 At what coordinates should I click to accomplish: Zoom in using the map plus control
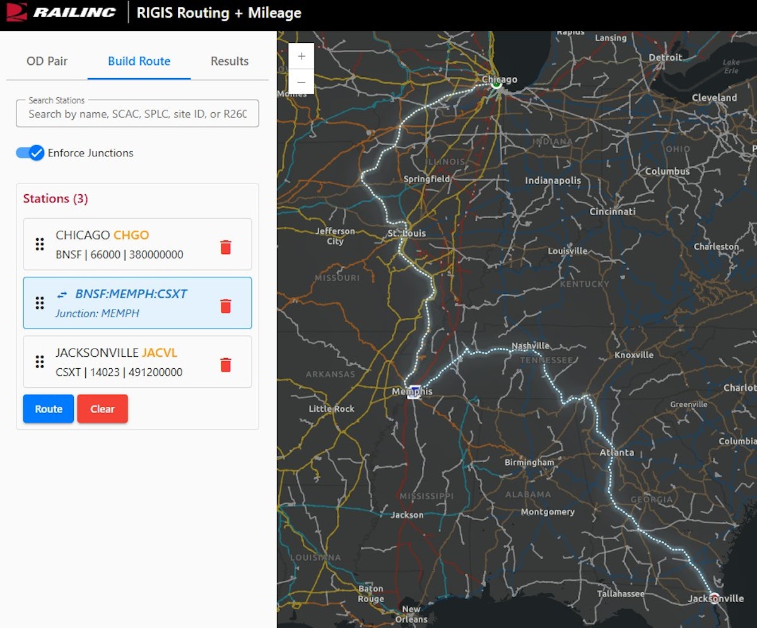301,56
